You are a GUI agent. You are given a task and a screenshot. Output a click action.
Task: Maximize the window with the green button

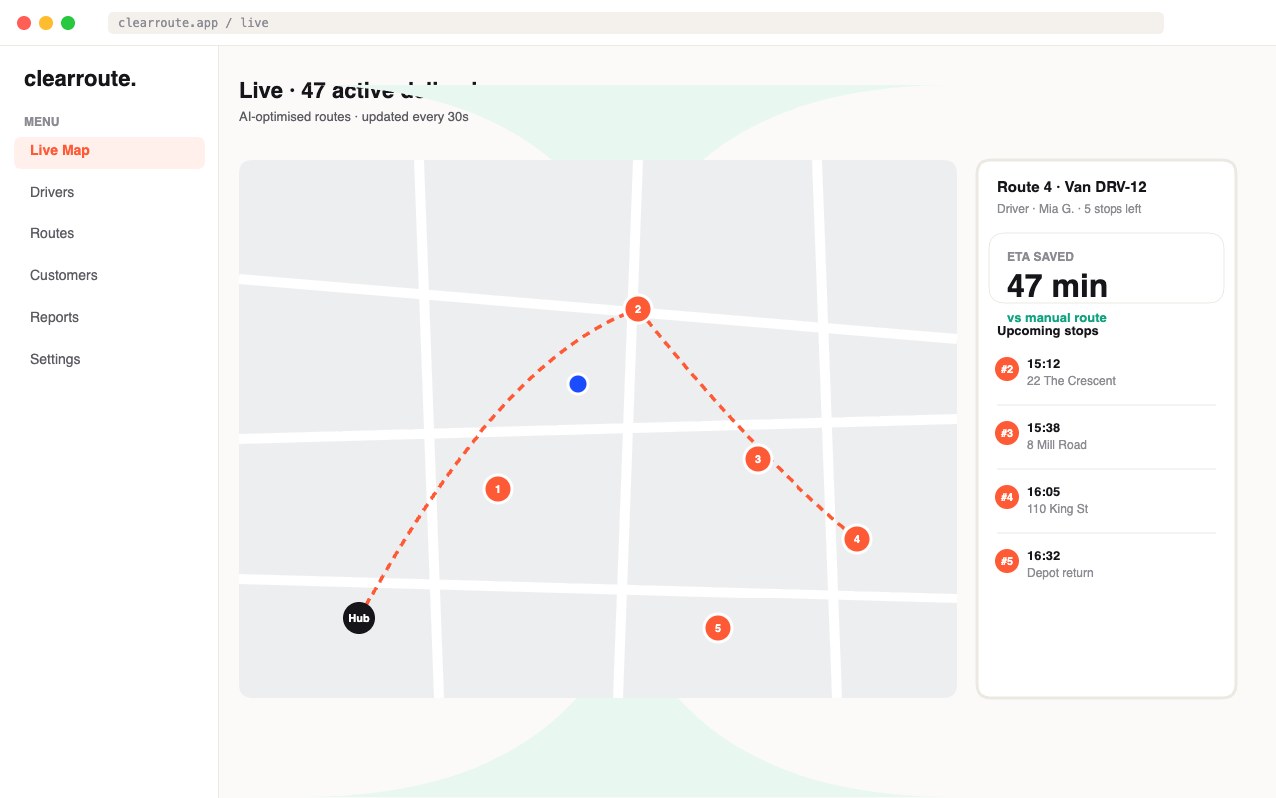point(68,23)
